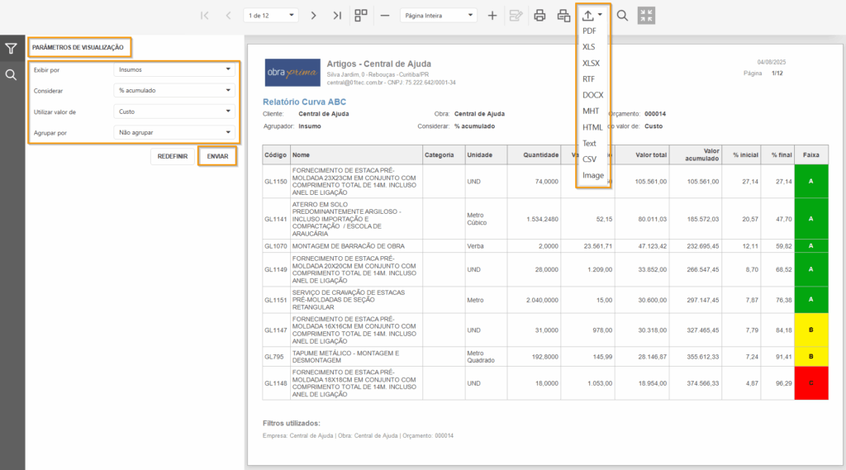Click the Valor total column header

(x=642, y=154)
